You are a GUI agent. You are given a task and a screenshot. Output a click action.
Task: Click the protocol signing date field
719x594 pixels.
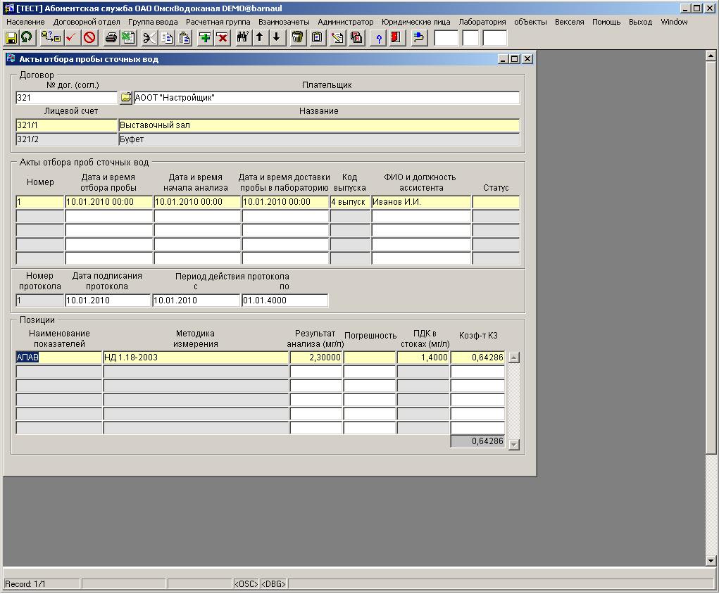pyautogui.click(x=108, y=301)
